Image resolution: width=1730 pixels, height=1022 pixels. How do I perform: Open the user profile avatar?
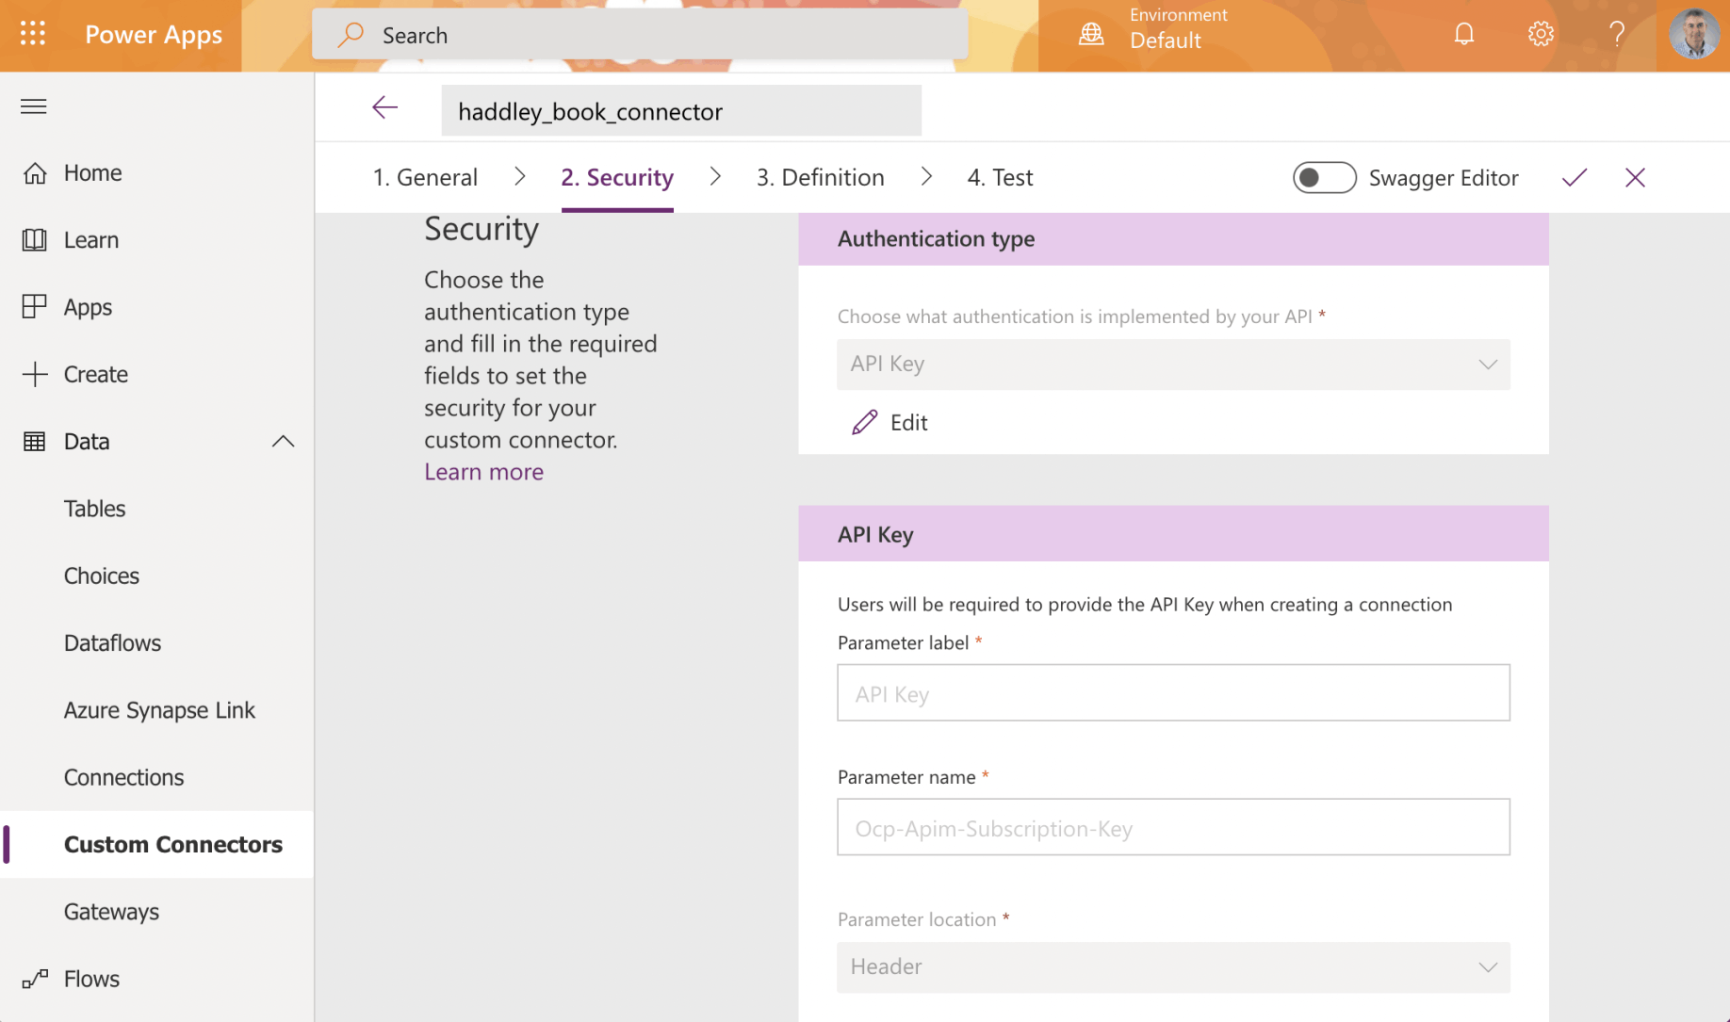click(x=1693, y=35)
